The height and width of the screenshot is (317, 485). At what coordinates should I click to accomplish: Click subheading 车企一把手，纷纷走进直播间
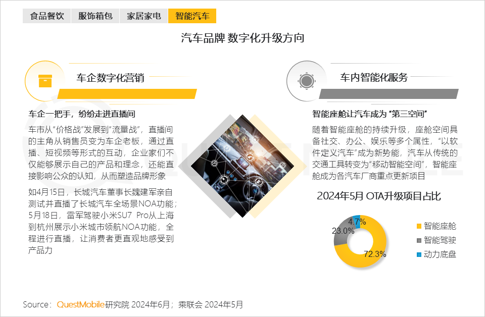click(x=82, y=114)
